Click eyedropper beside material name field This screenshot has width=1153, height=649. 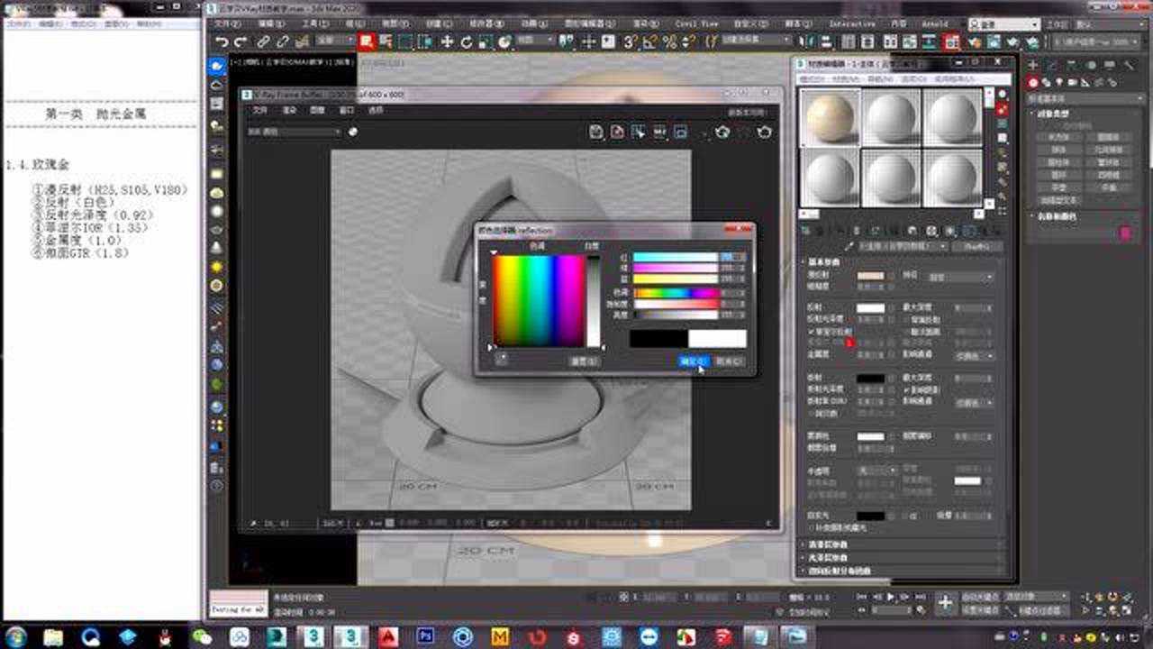coord(848,246)
